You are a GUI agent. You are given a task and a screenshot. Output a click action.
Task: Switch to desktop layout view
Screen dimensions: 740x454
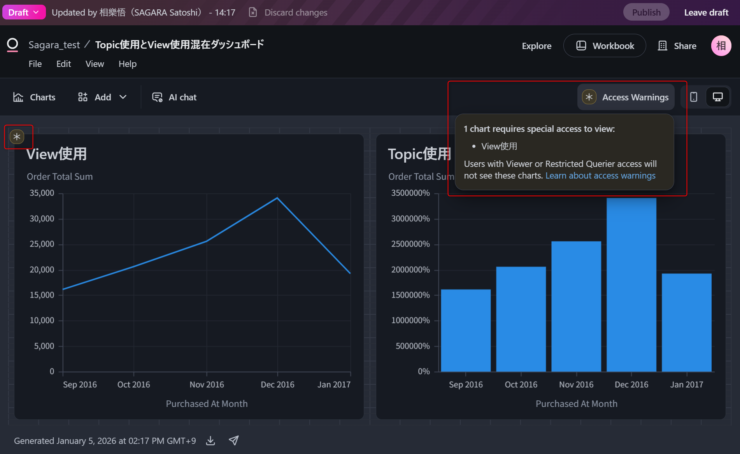[x=717, y=97]
